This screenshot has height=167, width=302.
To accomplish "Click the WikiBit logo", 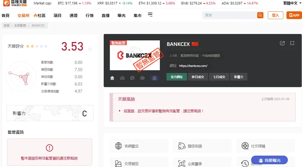I will [x=15, y=3].
